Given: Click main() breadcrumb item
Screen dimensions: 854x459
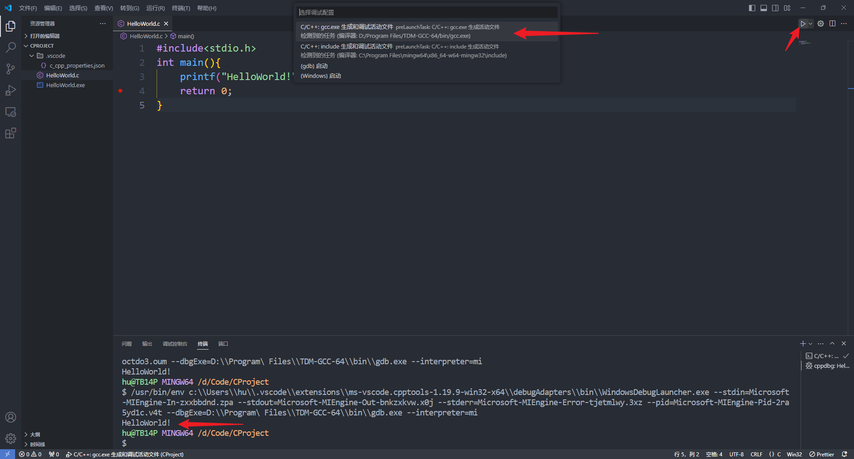Looking at the screenshot, I should point(182,36).
